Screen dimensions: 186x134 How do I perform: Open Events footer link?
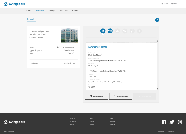(92, 121)
